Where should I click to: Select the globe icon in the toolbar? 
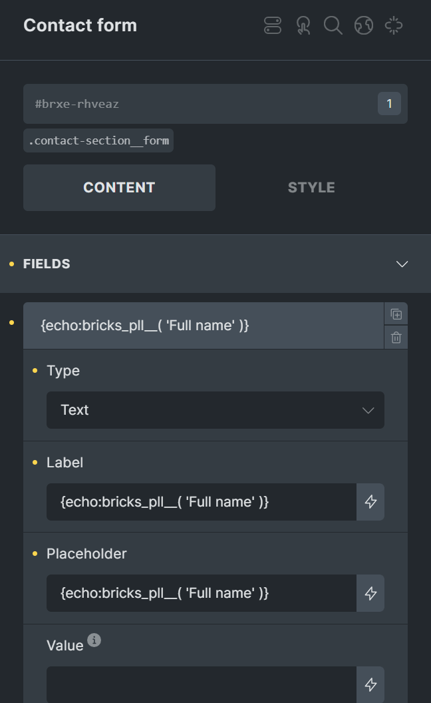(x=364, y=25)
